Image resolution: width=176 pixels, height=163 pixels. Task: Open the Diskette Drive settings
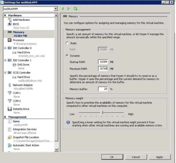(21, 109)
